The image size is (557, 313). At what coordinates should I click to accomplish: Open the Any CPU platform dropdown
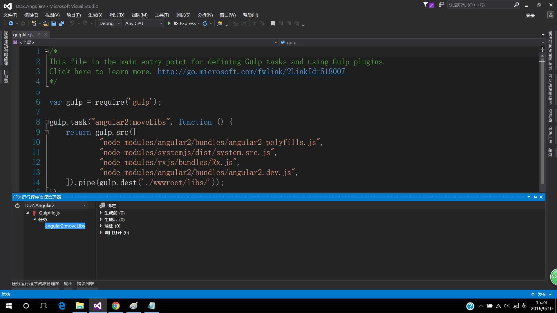coord(144,23)
